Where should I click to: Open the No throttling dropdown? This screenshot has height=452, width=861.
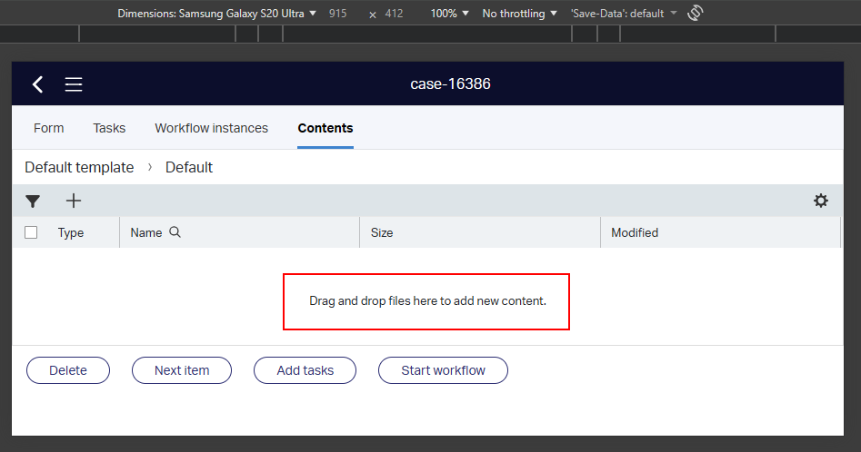tap(519, 14)
